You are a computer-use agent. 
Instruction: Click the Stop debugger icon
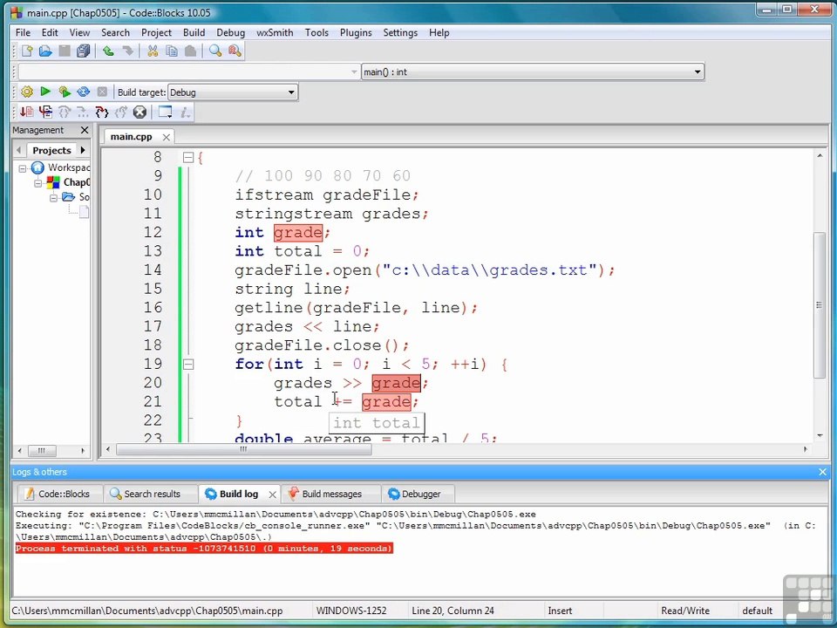point(139,113)
